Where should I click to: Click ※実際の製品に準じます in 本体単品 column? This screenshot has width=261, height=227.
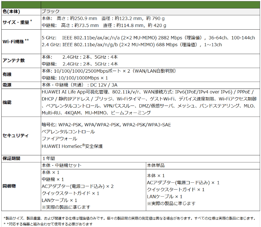[x=171, y=204]
